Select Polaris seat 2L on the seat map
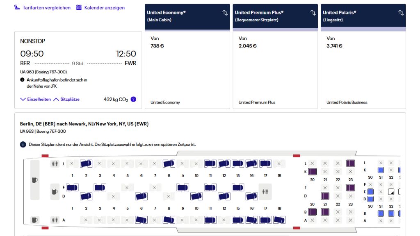Viewport: 420px width, 236px height. tap(86, 163)
